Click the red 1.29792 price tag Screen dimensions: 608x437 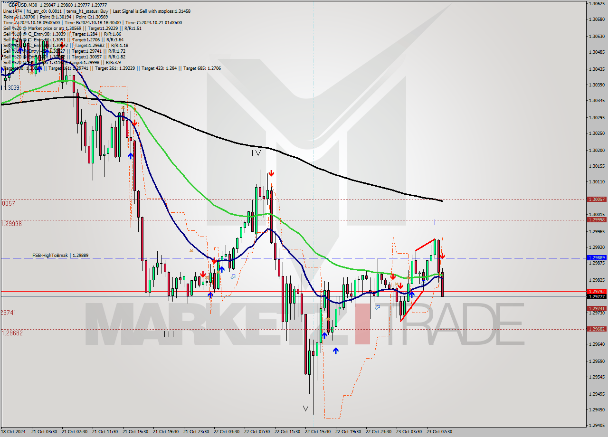tap(597, 291)
